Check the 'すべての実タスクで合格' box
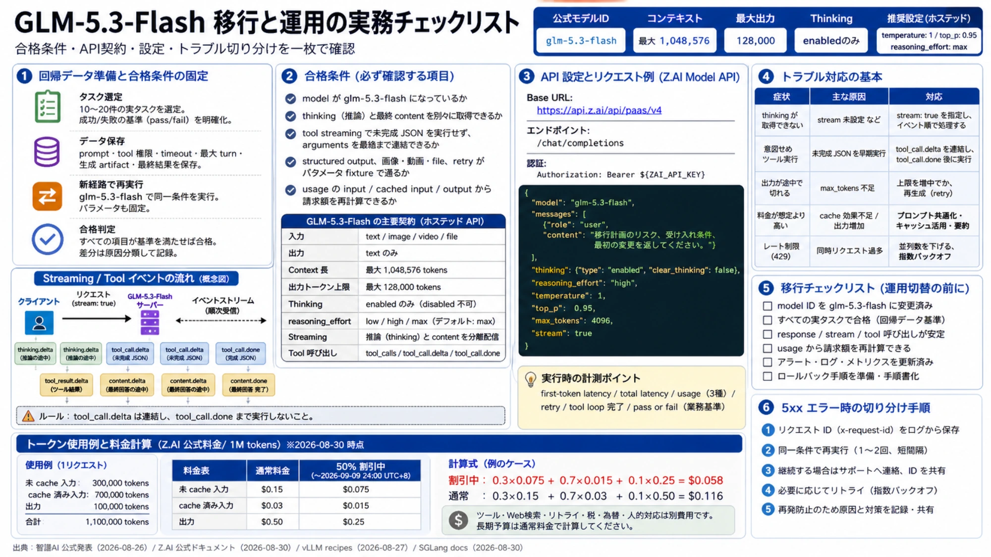This screenshot has width=991, height=557. [768, 320]
